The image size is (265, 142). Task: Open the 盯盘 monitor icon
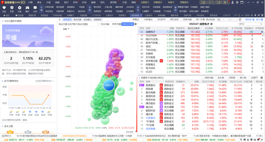pyautogui.click(x=12, y=8)
